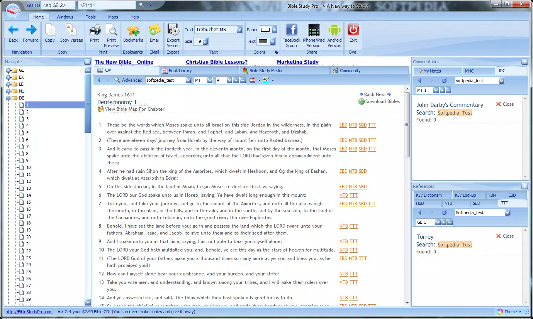Image resolution: width=533 pixels, height=319 pixels.
Task: Open the iPhone/iPad Version icon
Action: (x=314, y=36)
